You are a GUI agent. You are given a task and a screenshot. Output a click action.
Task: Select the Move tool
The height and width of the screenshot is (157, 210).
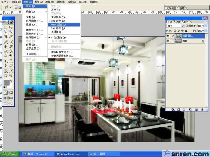(11, 27)
